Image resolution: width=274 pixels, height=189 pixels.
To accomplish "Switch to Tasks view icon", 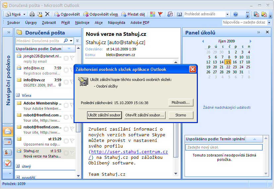I will click(8, 163).
